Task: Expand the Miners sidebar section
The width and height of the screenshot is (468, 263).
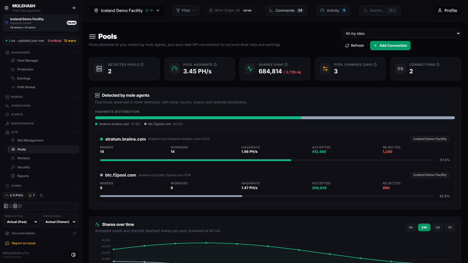Action: 41,97
